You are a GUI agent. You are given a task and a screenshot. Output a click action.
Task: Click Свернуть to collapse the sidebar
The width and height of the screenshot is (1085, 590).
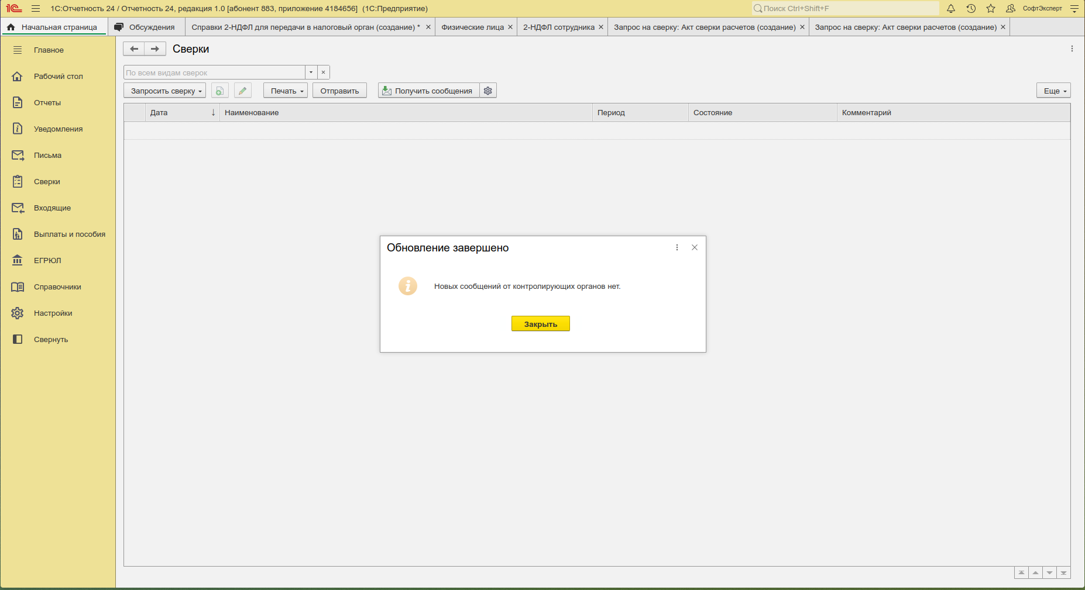(x=58, y=340)
